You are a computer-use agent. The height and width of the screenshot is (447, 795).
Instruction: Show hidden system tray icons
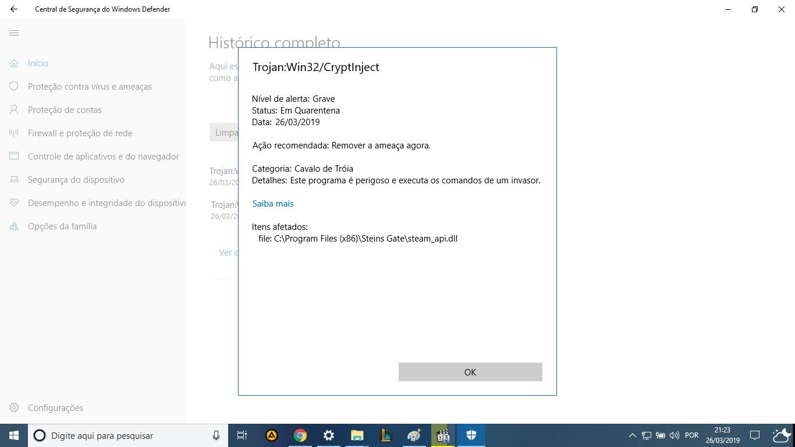tap(632, 435)
